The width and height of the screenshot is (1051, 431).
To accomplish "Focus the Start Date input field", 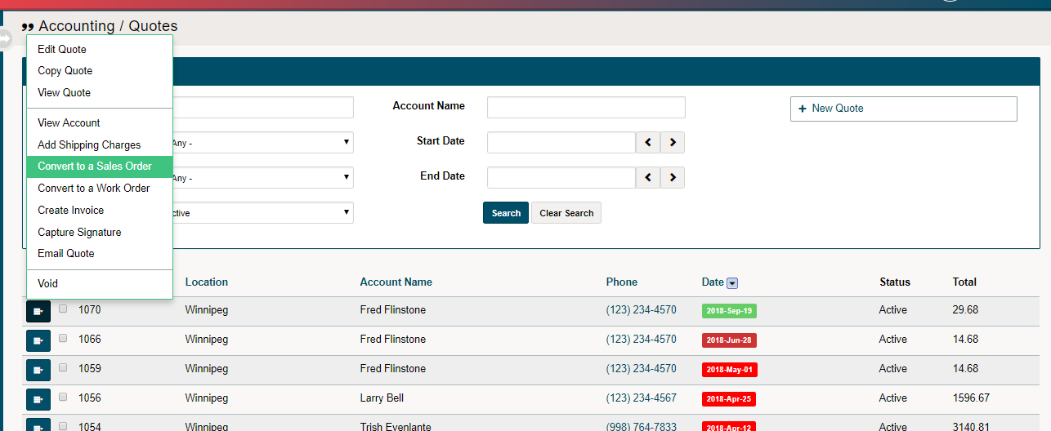I will point(561,143).
